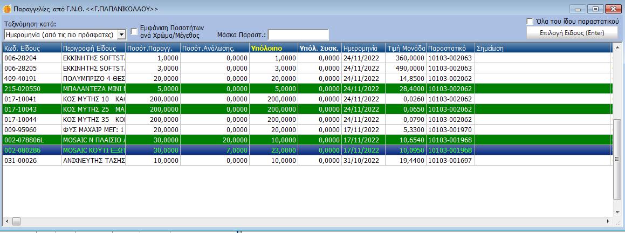The width and height of the screenshot is (625, 233).
Task: Click unit price 5,3300
Action: (x=414, y=129)
